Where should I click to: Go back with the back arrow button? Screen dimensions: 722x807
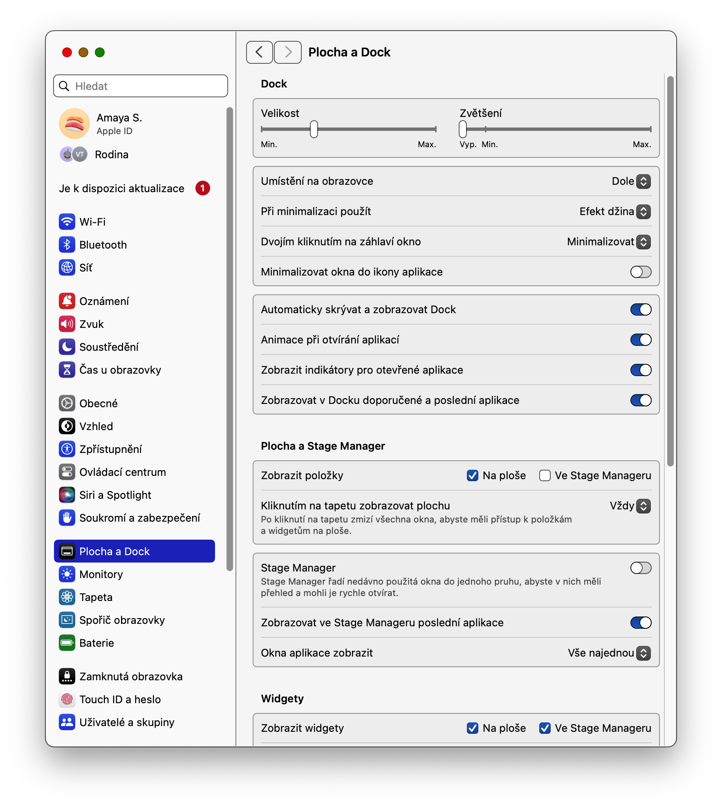(x=259, y=52)
